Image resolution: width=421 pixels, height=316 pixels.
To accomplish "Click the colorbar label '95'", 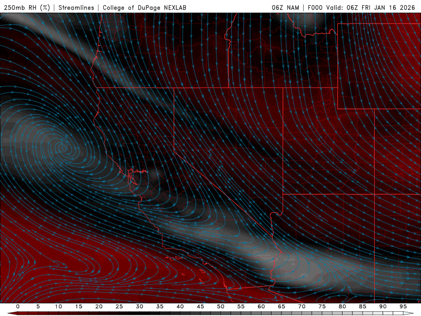I will [403, 307].
